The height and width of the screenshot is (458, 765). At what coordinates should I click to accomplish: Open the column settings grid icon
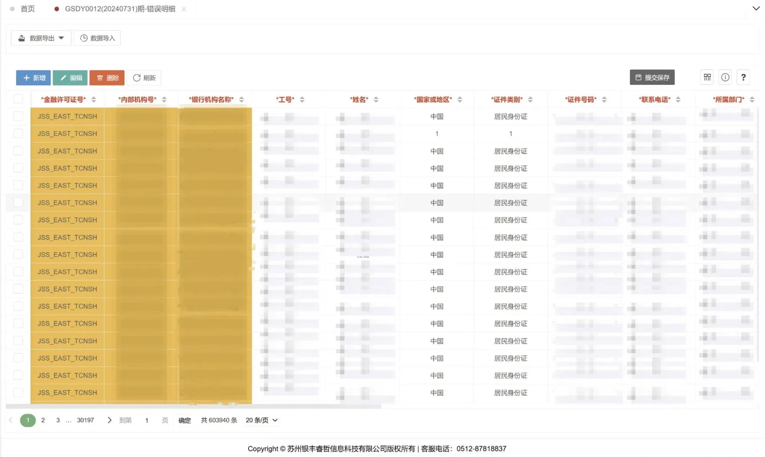(707, 77)
